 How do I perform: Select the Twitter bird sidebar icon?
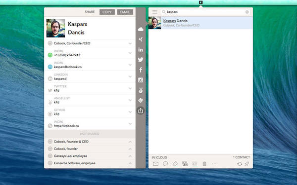tap(141, 60)
